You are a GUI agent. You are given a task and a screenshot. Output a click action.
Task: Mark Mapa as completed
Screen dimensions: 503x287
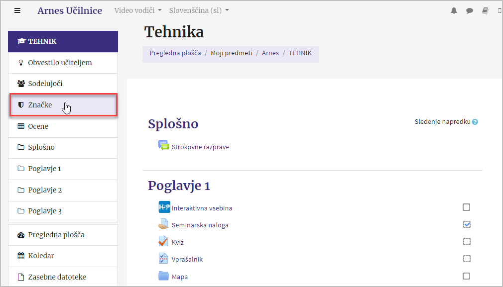pos(467,276)
